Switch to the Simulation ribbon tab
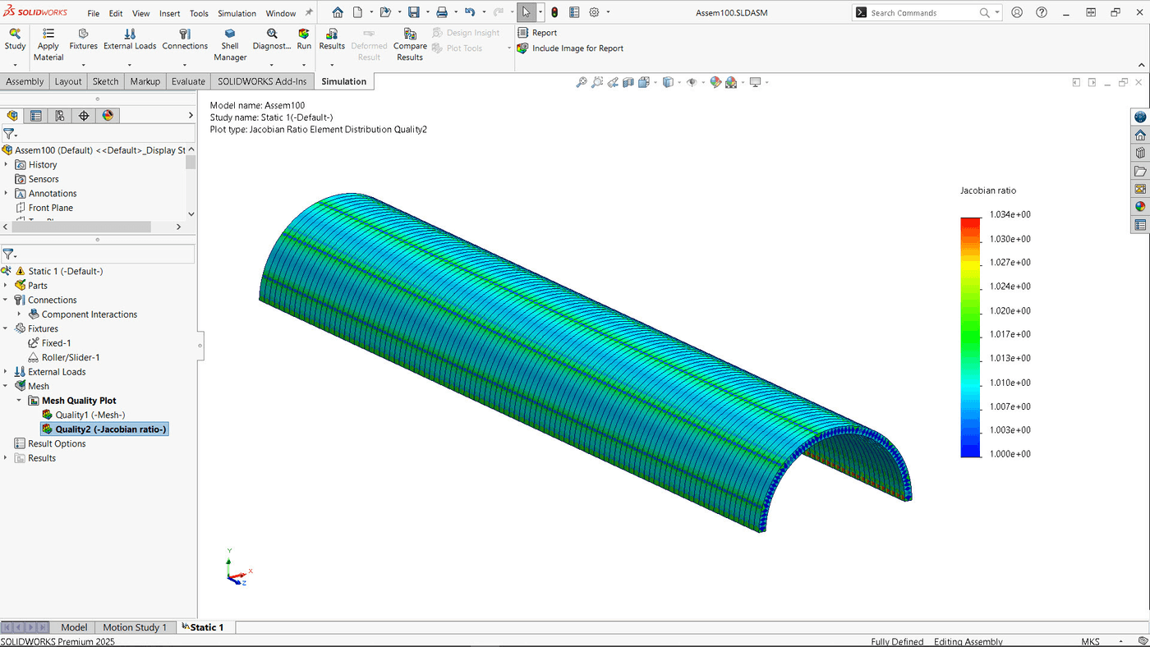This screenshot has width=1150, height=647. 343,81
